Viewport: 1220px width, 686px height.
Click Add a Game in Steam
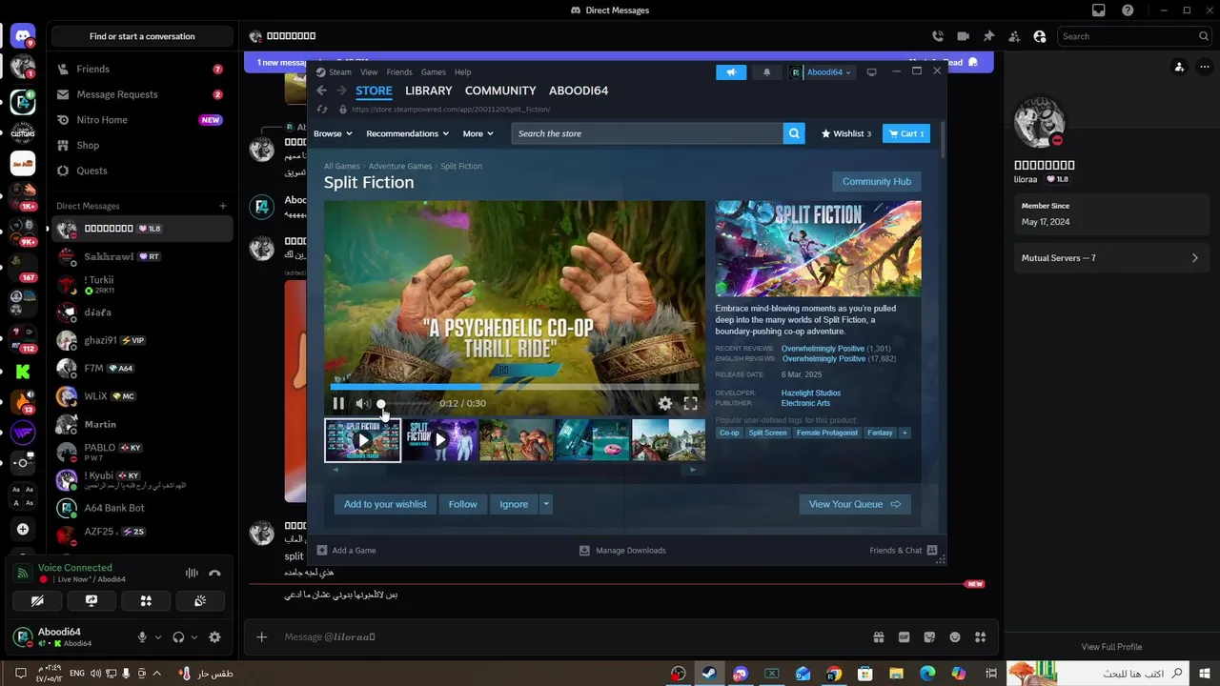point(346,550)
